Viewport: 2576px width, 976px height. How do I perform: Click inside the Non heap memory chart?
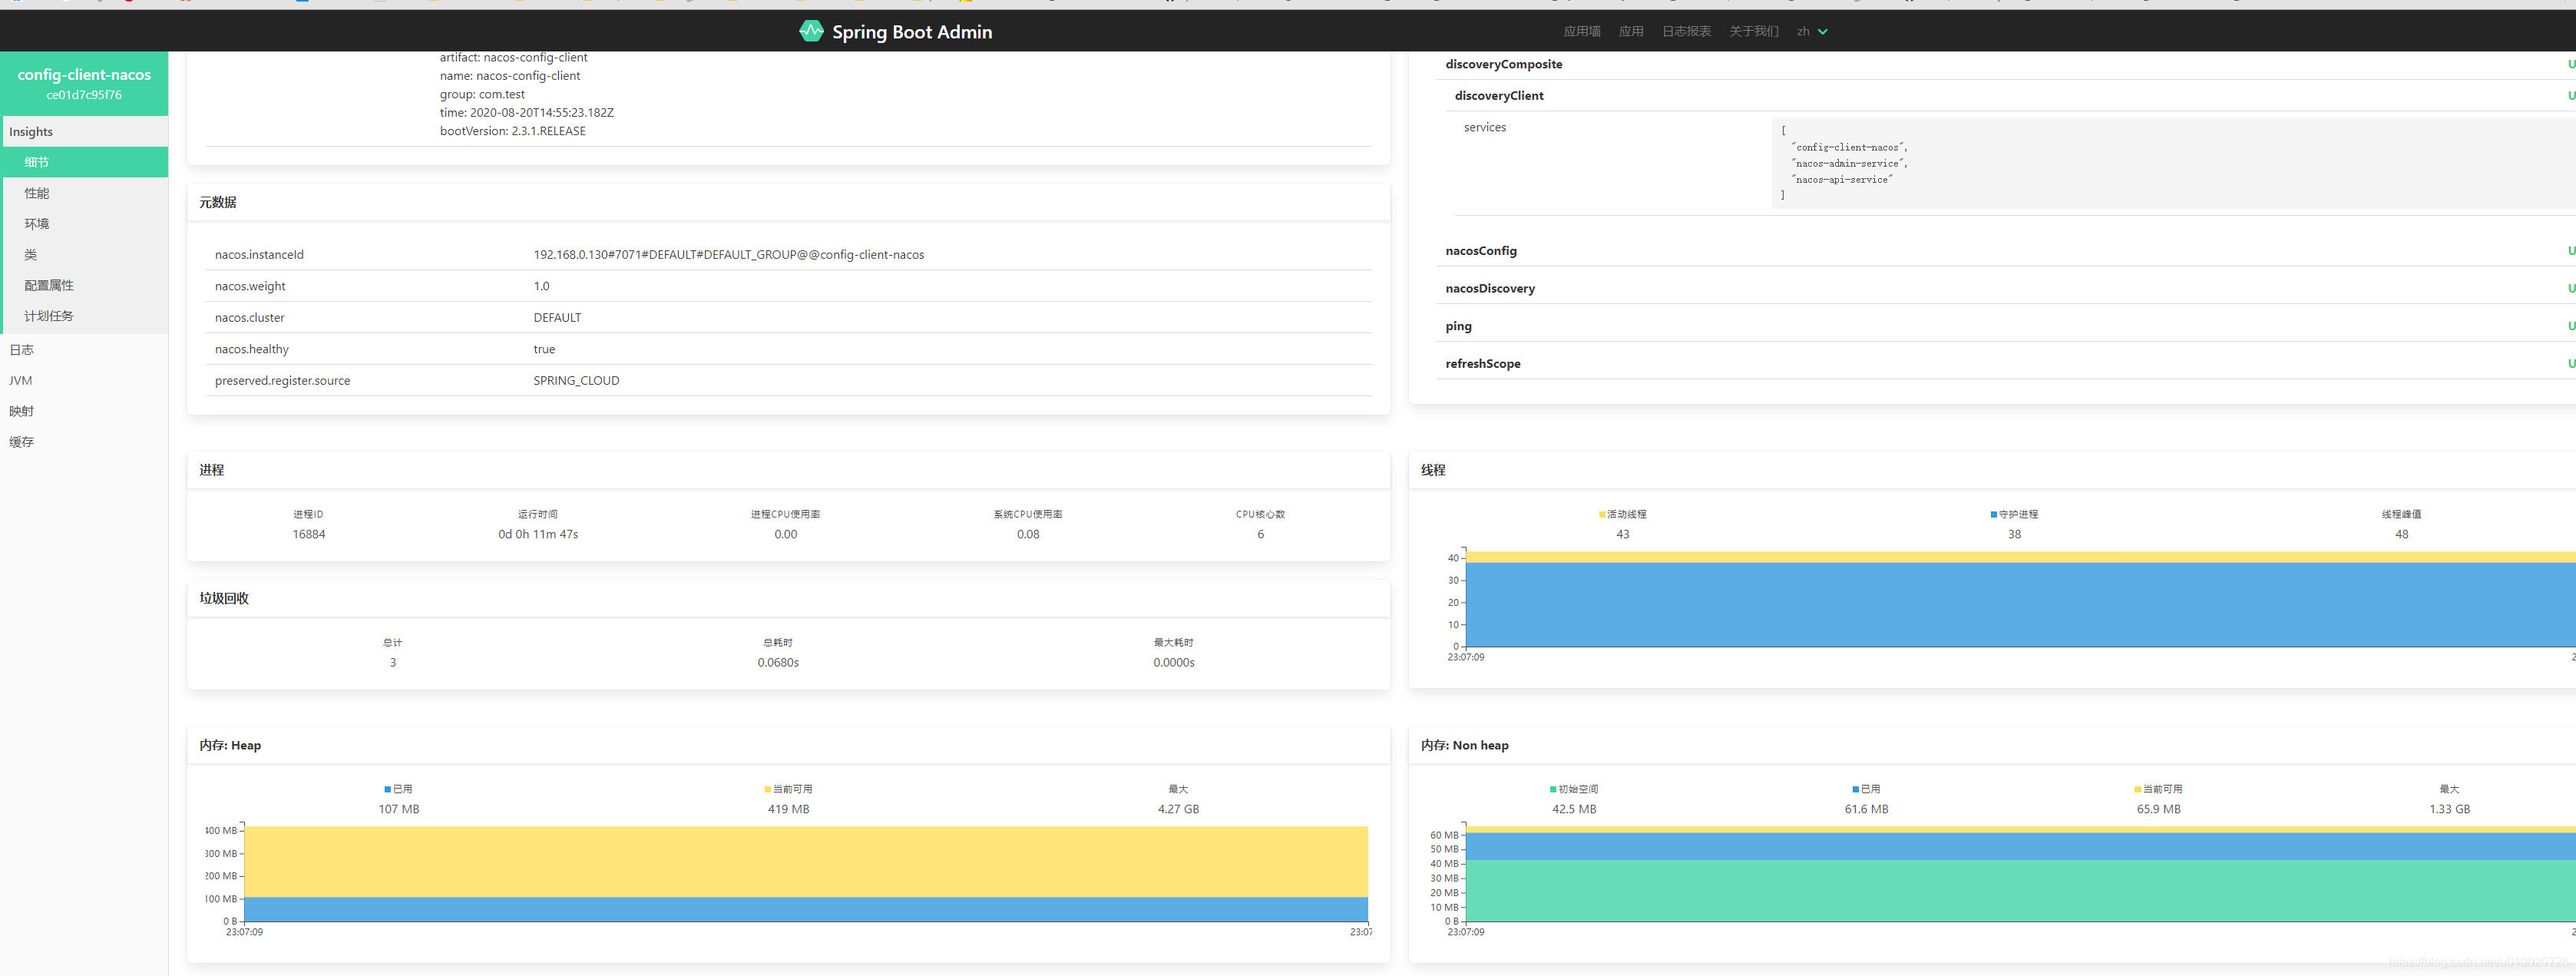(x=2020, y=874)
